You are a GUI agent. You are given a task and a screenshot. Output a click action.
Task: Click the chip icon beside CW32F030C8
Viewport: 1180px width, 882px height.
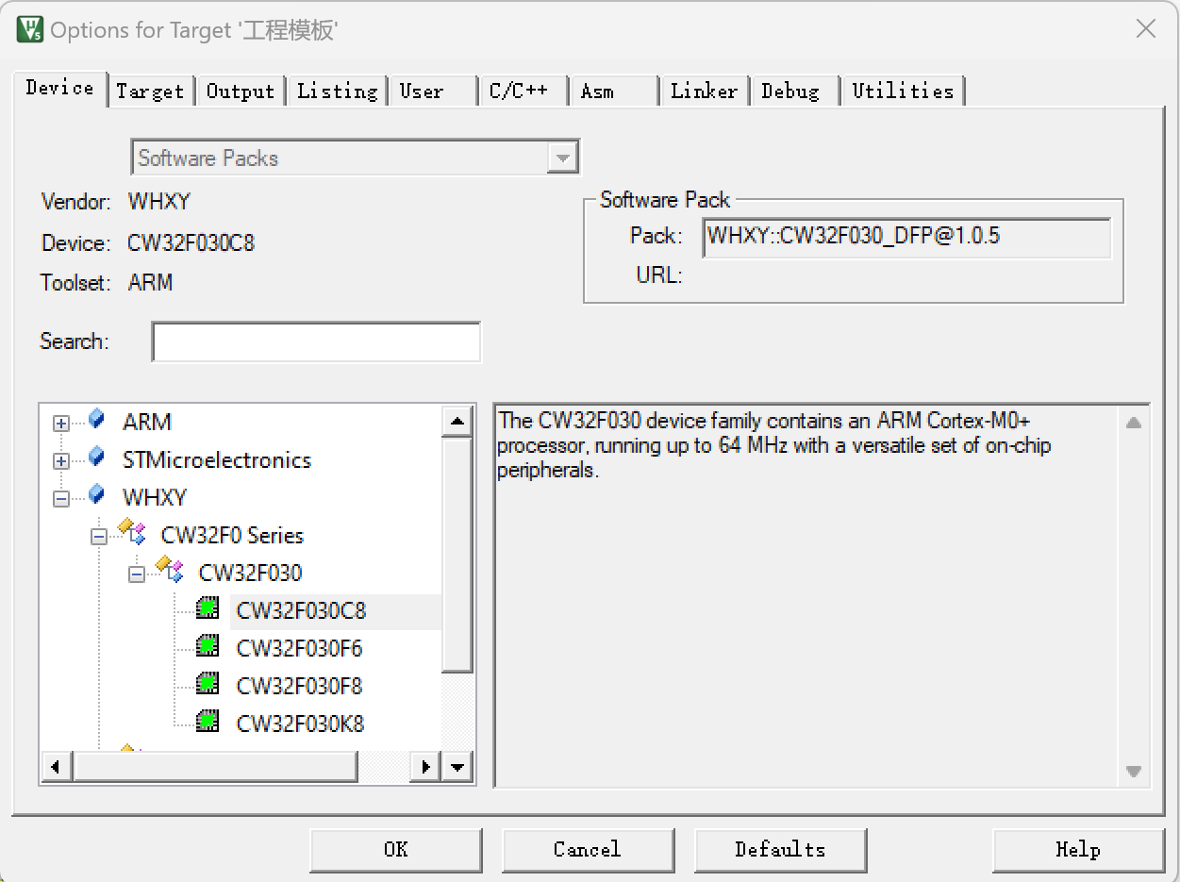pyautogui.click(x=208, y=609)
